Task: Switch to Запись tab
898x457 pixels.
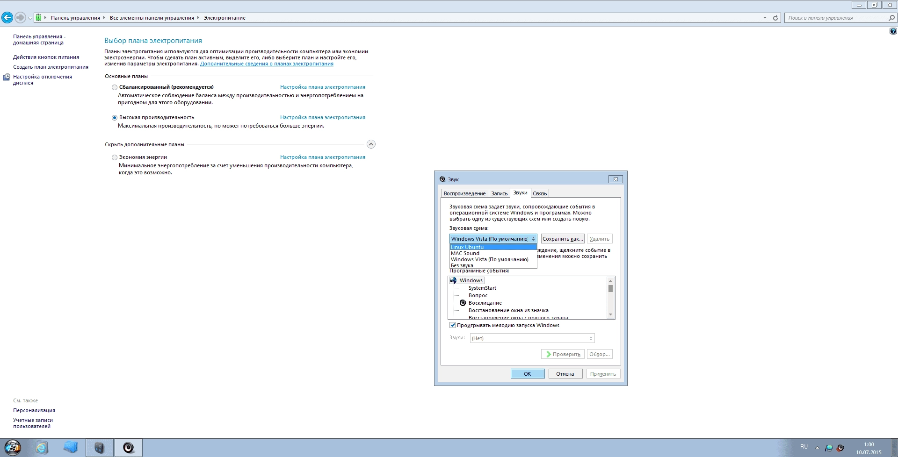Action: coord(499,193)
